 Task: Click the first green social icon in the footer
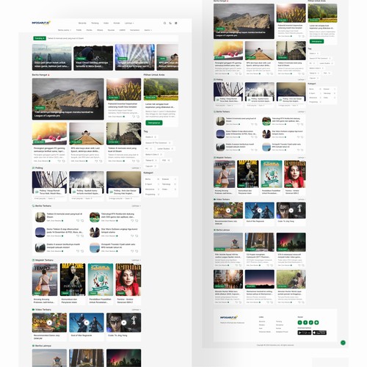(x=299, y=322)
